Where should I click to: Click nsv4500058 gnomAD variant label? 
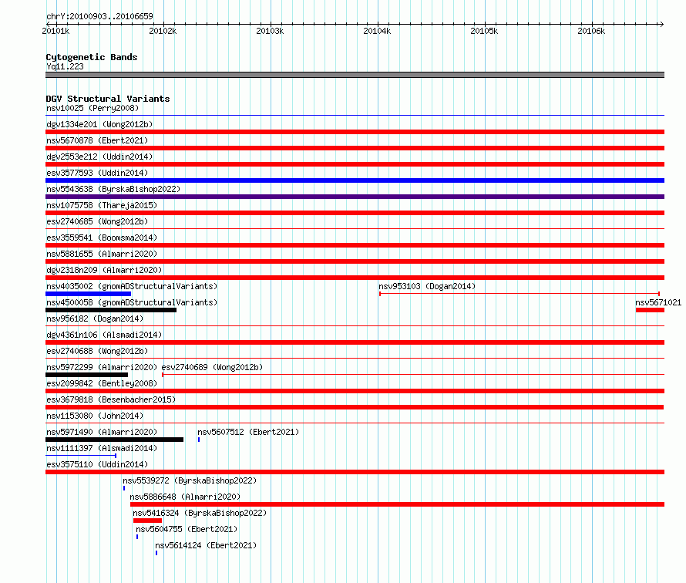[x=132, y=302]
